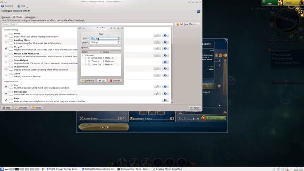Click the Height spinbox in Magnifier dialog
This screenshot has height=171, width=304.
click(104, 42)
